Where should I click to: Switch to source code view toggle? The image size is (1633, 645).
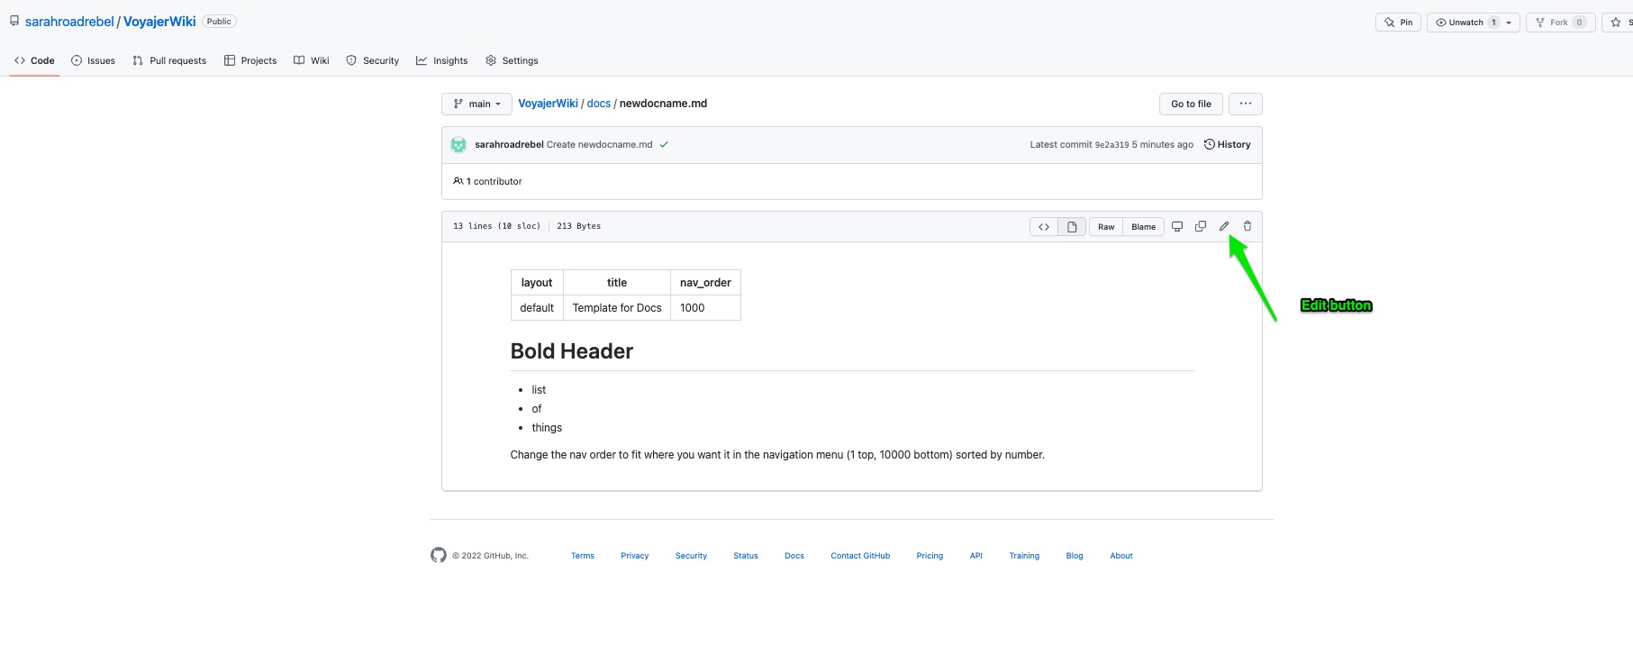1044,227
